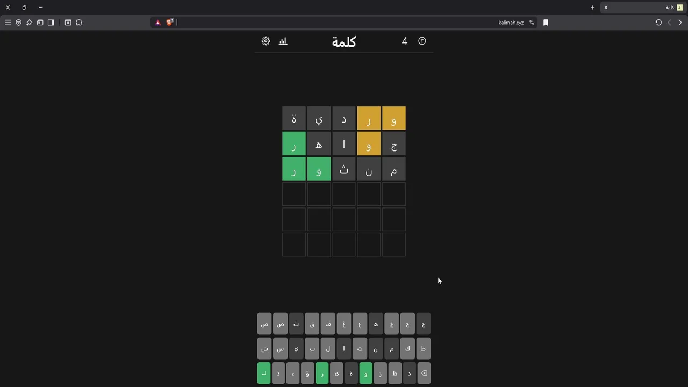This screenshot has height=387, width=688.
Task: Tap the ص keyboard key
Action: pos(280,324)
